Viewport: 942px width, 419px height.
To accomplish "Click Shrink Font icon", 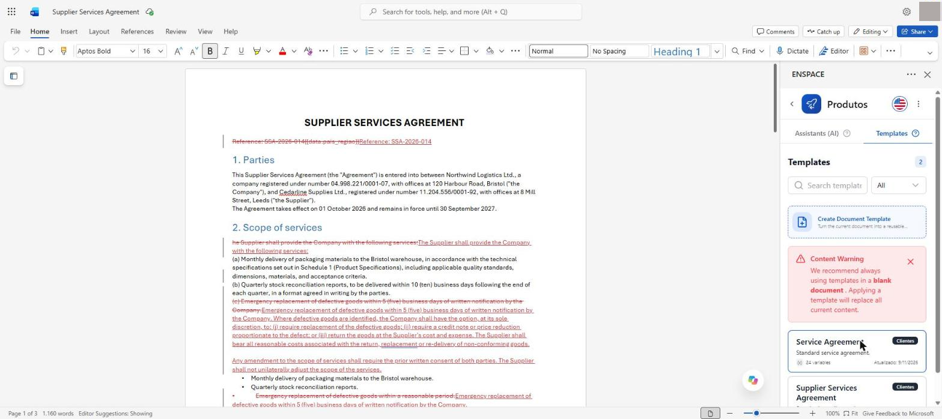I will pyautogui.click(x=194, y=51).
